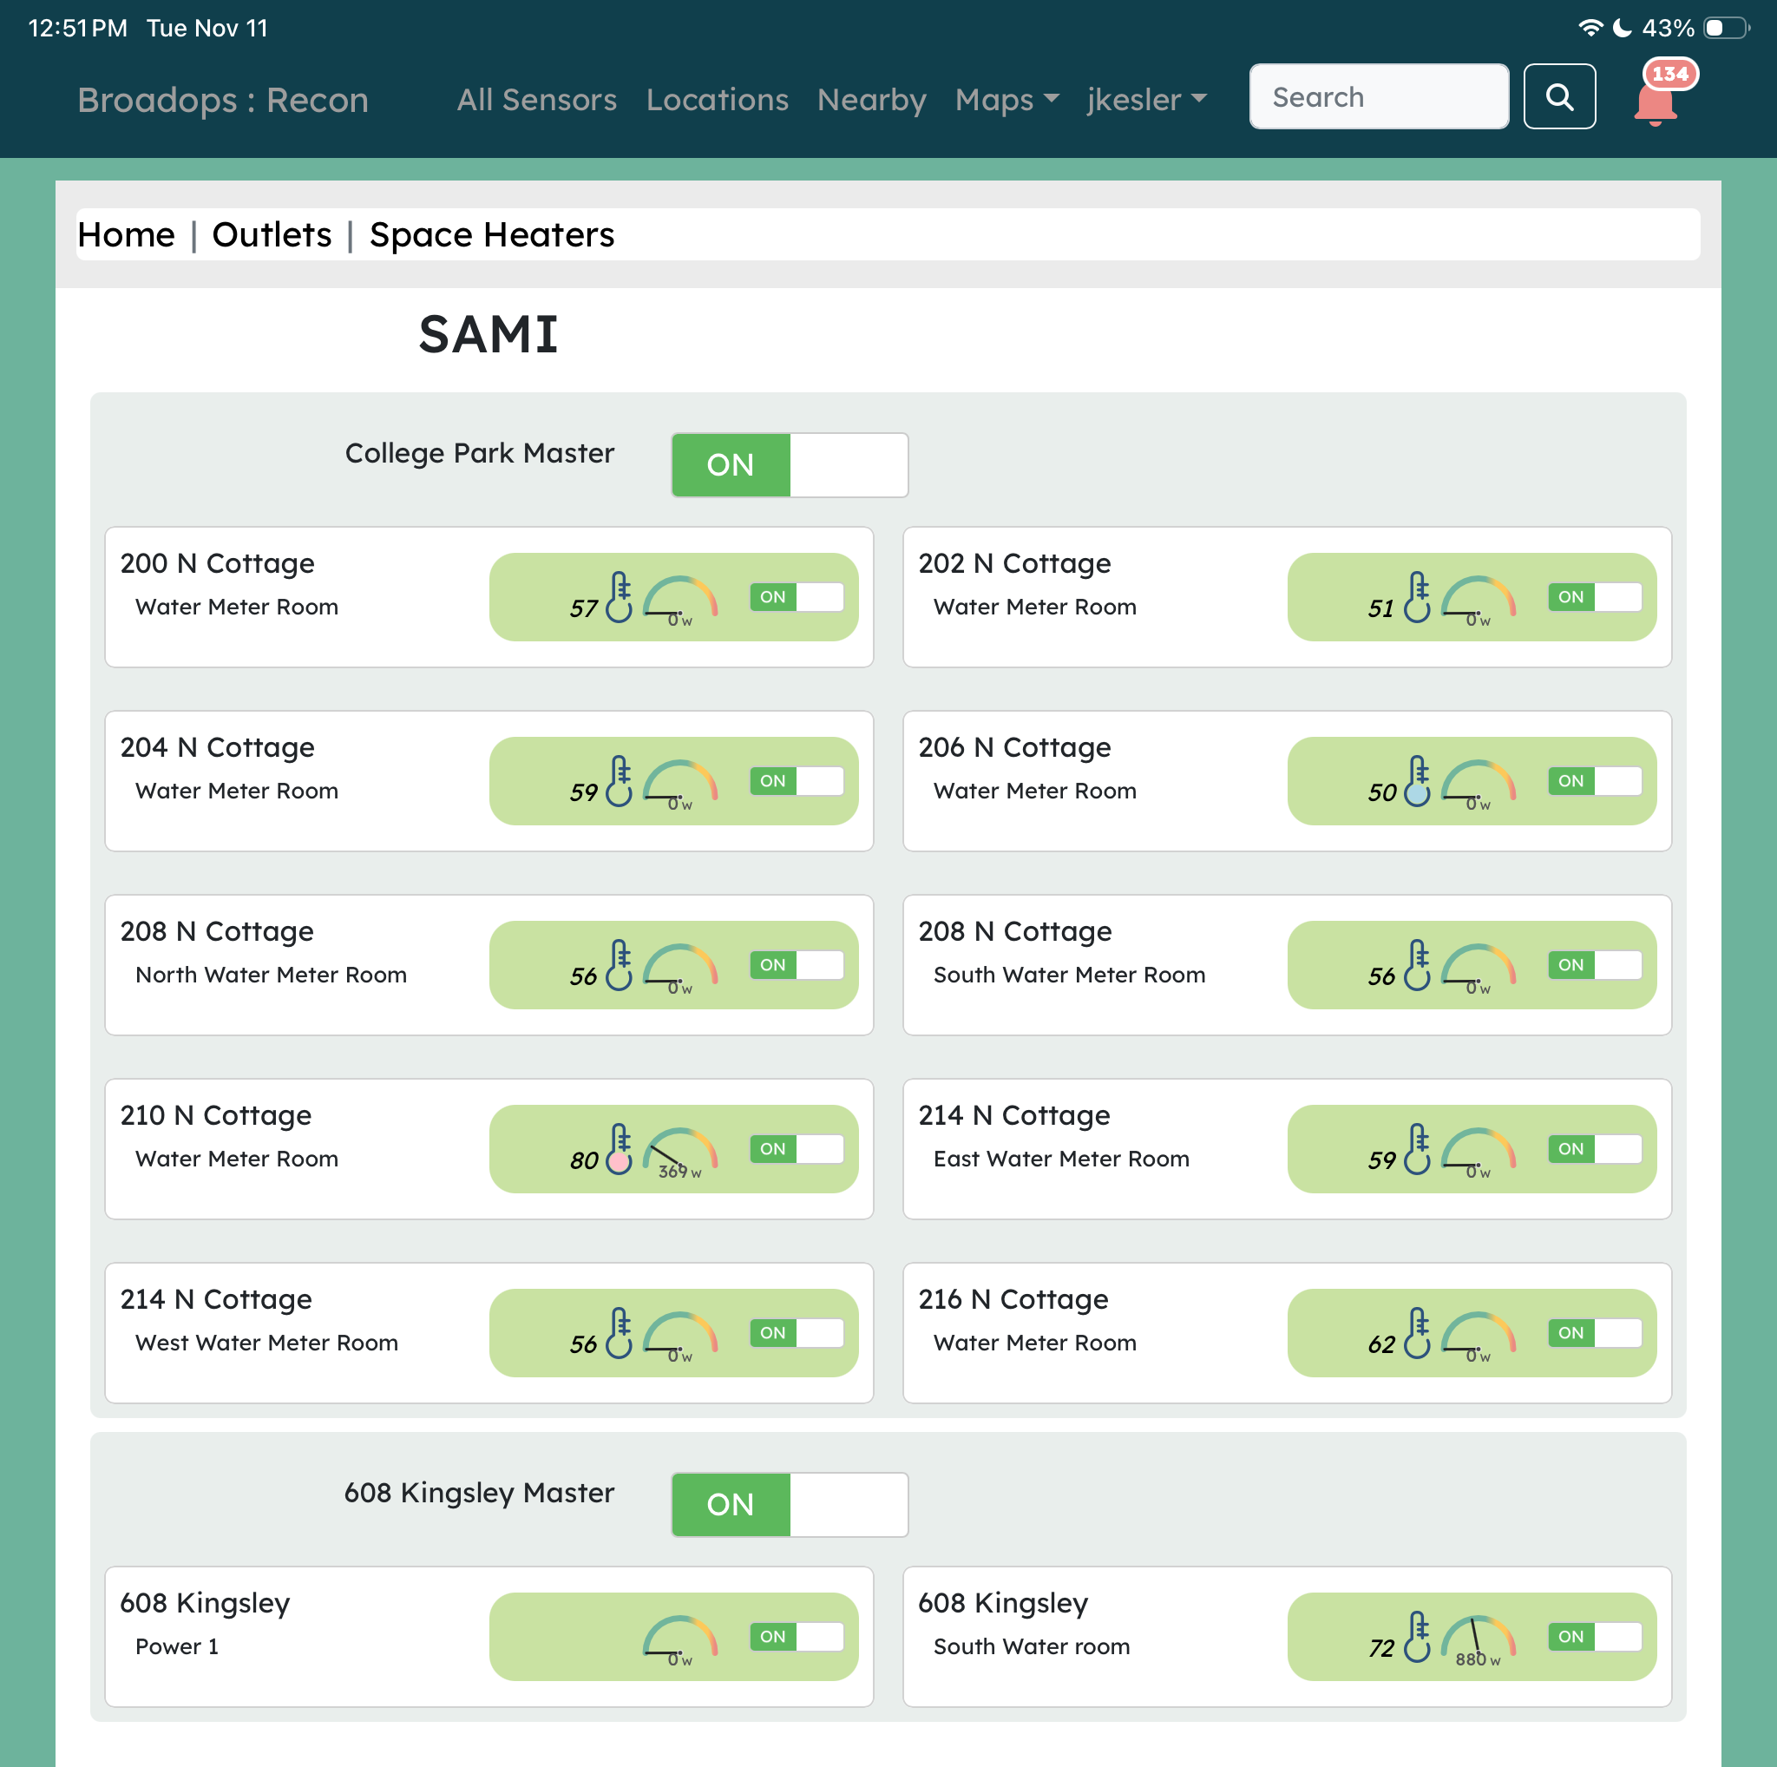
Task: Click thermometer icon for 210 N Cottage
Action: point(620,1148)
